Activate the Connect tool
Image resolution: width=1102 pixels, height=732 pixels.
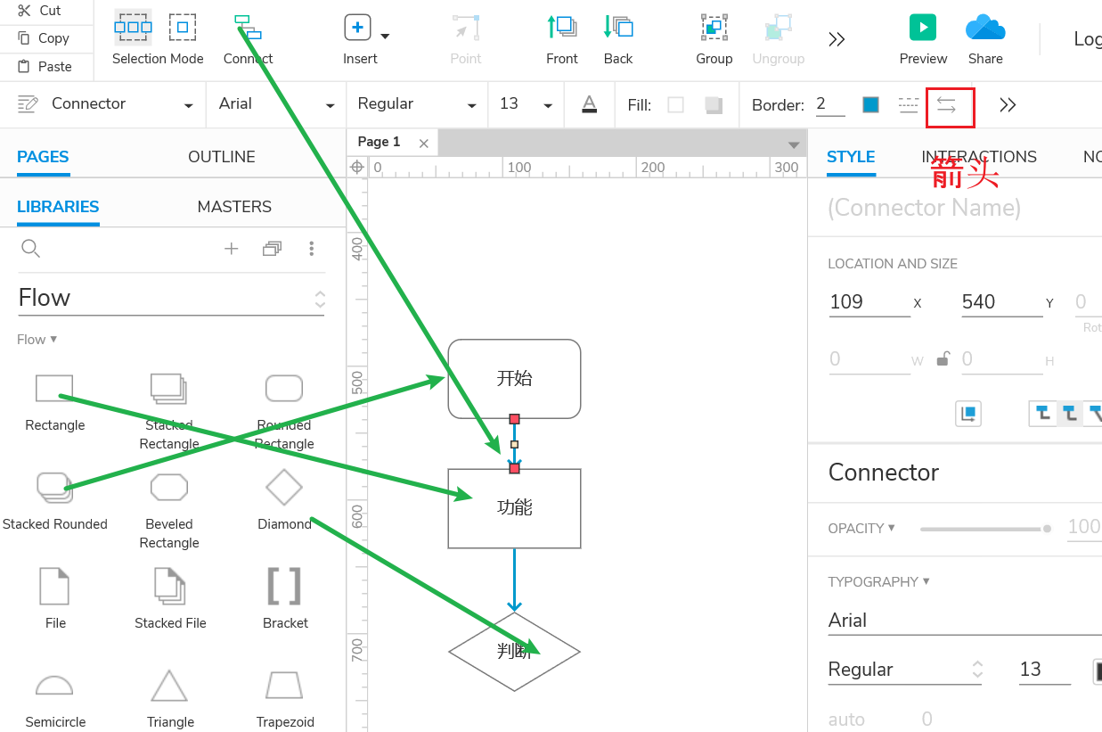pyautogui.click(x=247, y=28)
